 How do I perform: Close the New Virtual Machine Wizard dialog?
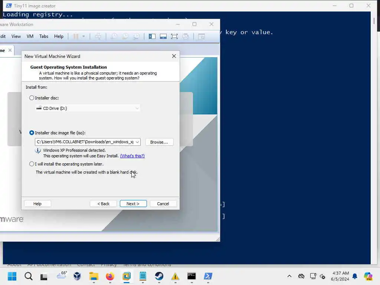tap(174, 56)
